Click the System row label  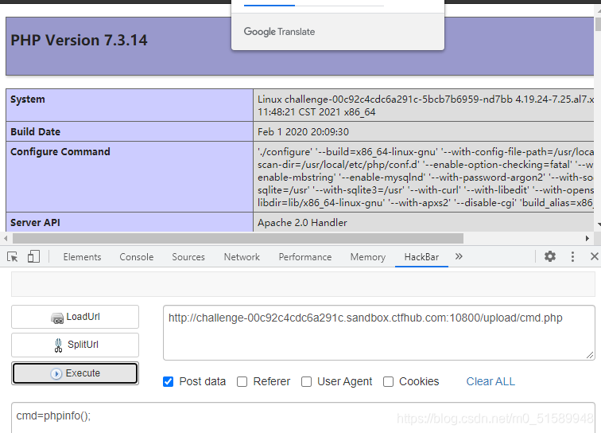(28, 99)
